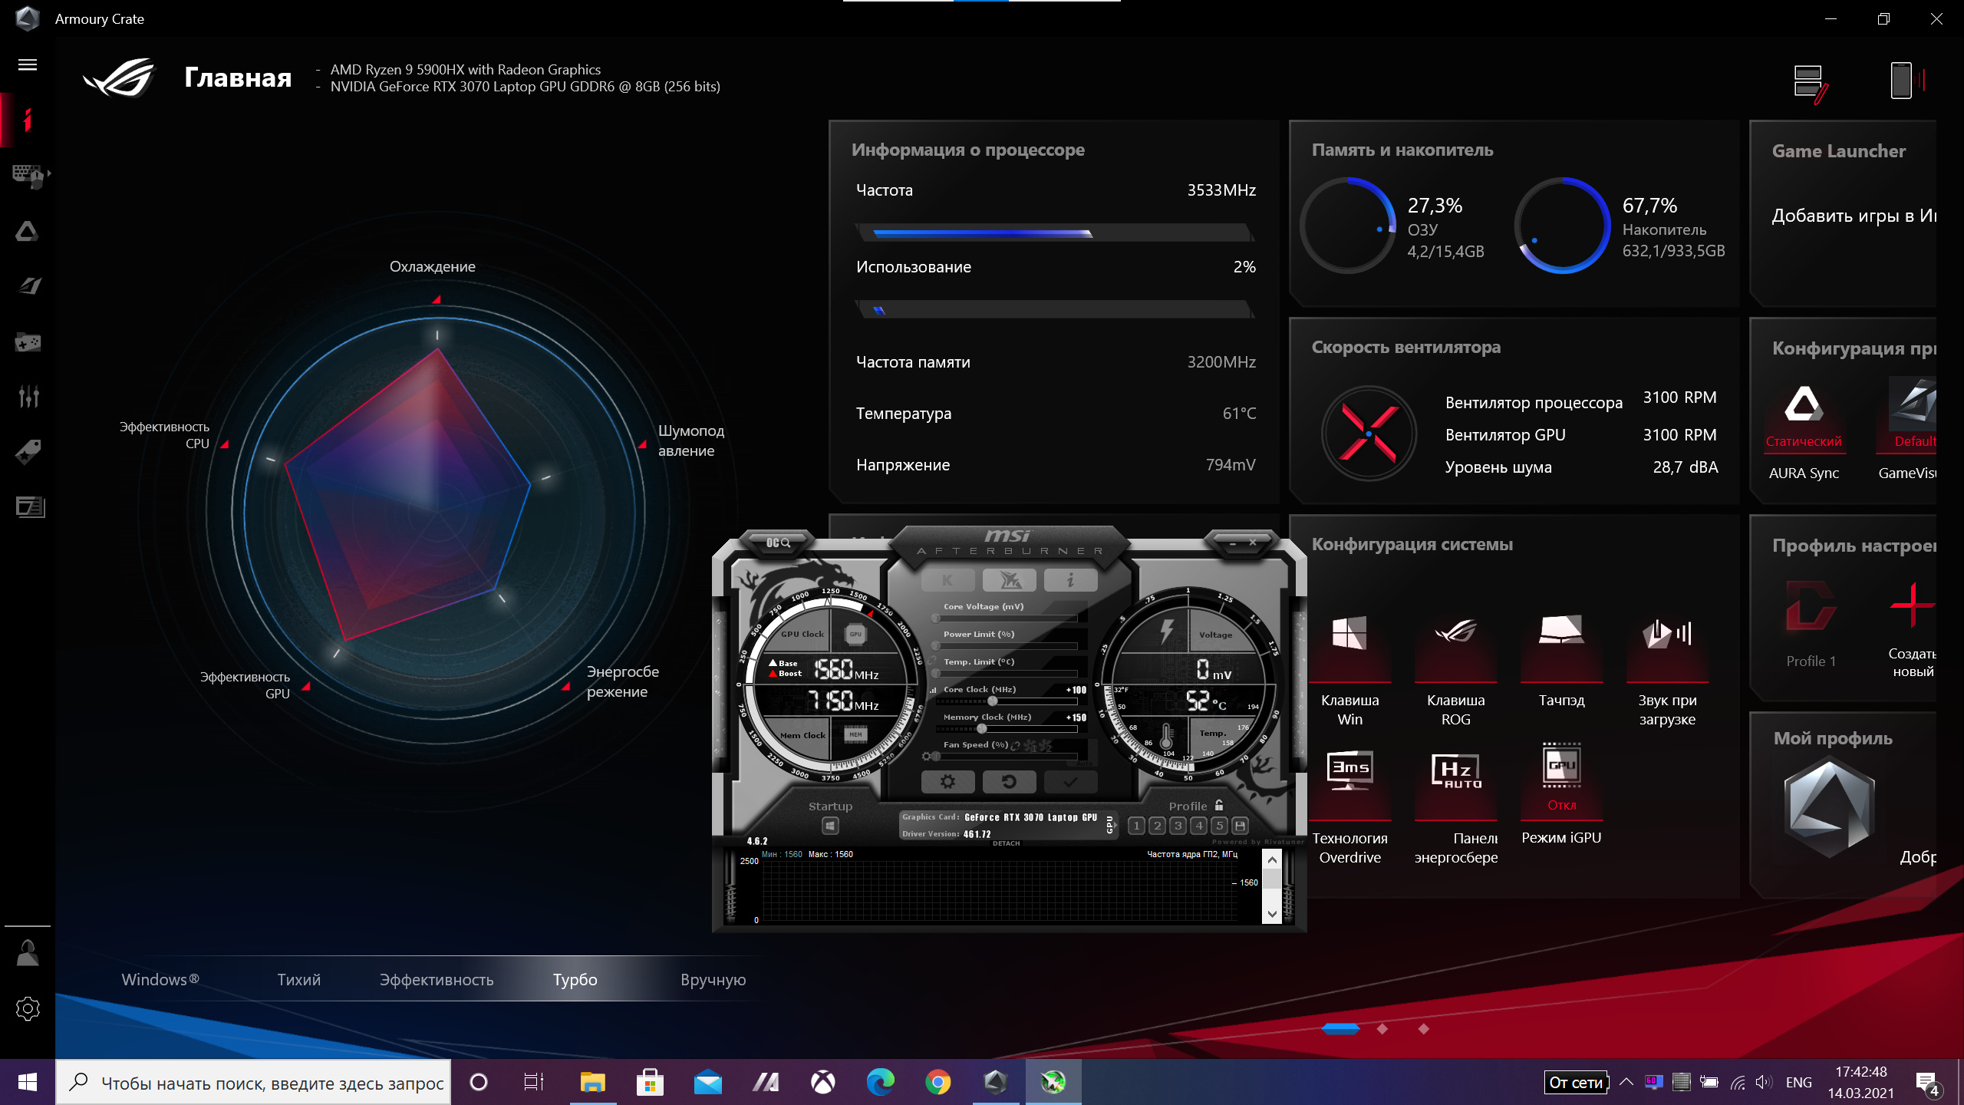1964x1105 pixels.
Task: Show hidden system tray icons
Action: point(1626,1082)
